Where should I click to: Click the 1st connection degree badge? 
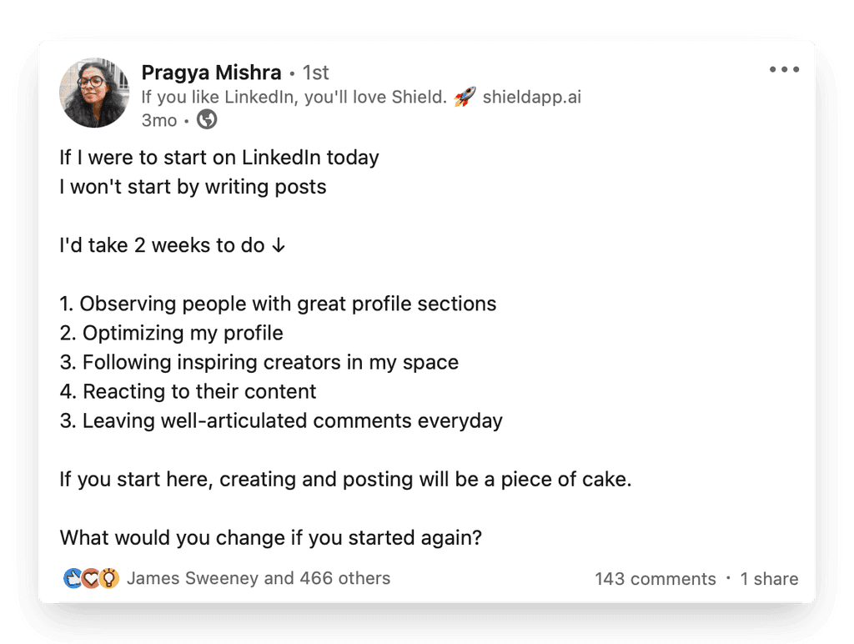coord(316,73)
